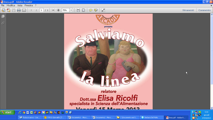Show attachments paperclip panel
Image resolution: width=213 pixels, height=120 pixels.
tap(3, 23)
